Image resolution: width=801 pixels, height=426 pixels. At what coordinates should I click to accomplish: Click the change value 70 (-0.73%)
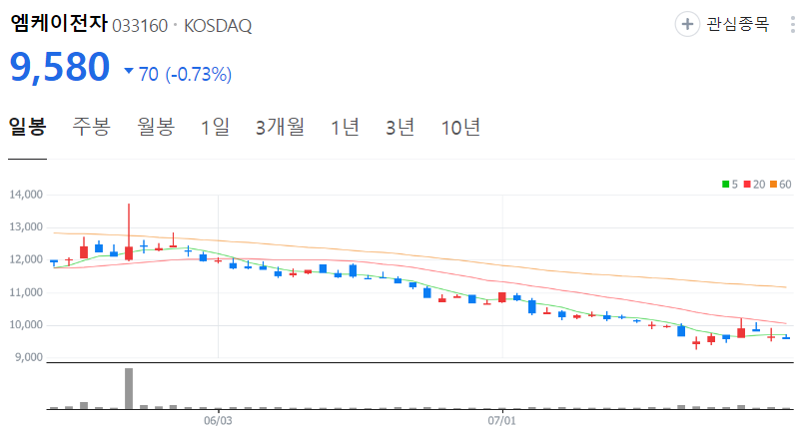click(185, 75)
